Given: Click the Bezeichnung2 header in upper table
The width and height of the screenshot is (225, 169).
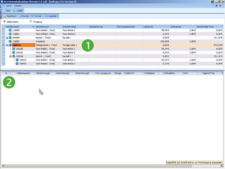Looking at the screenshot, I should pos(75,27).
